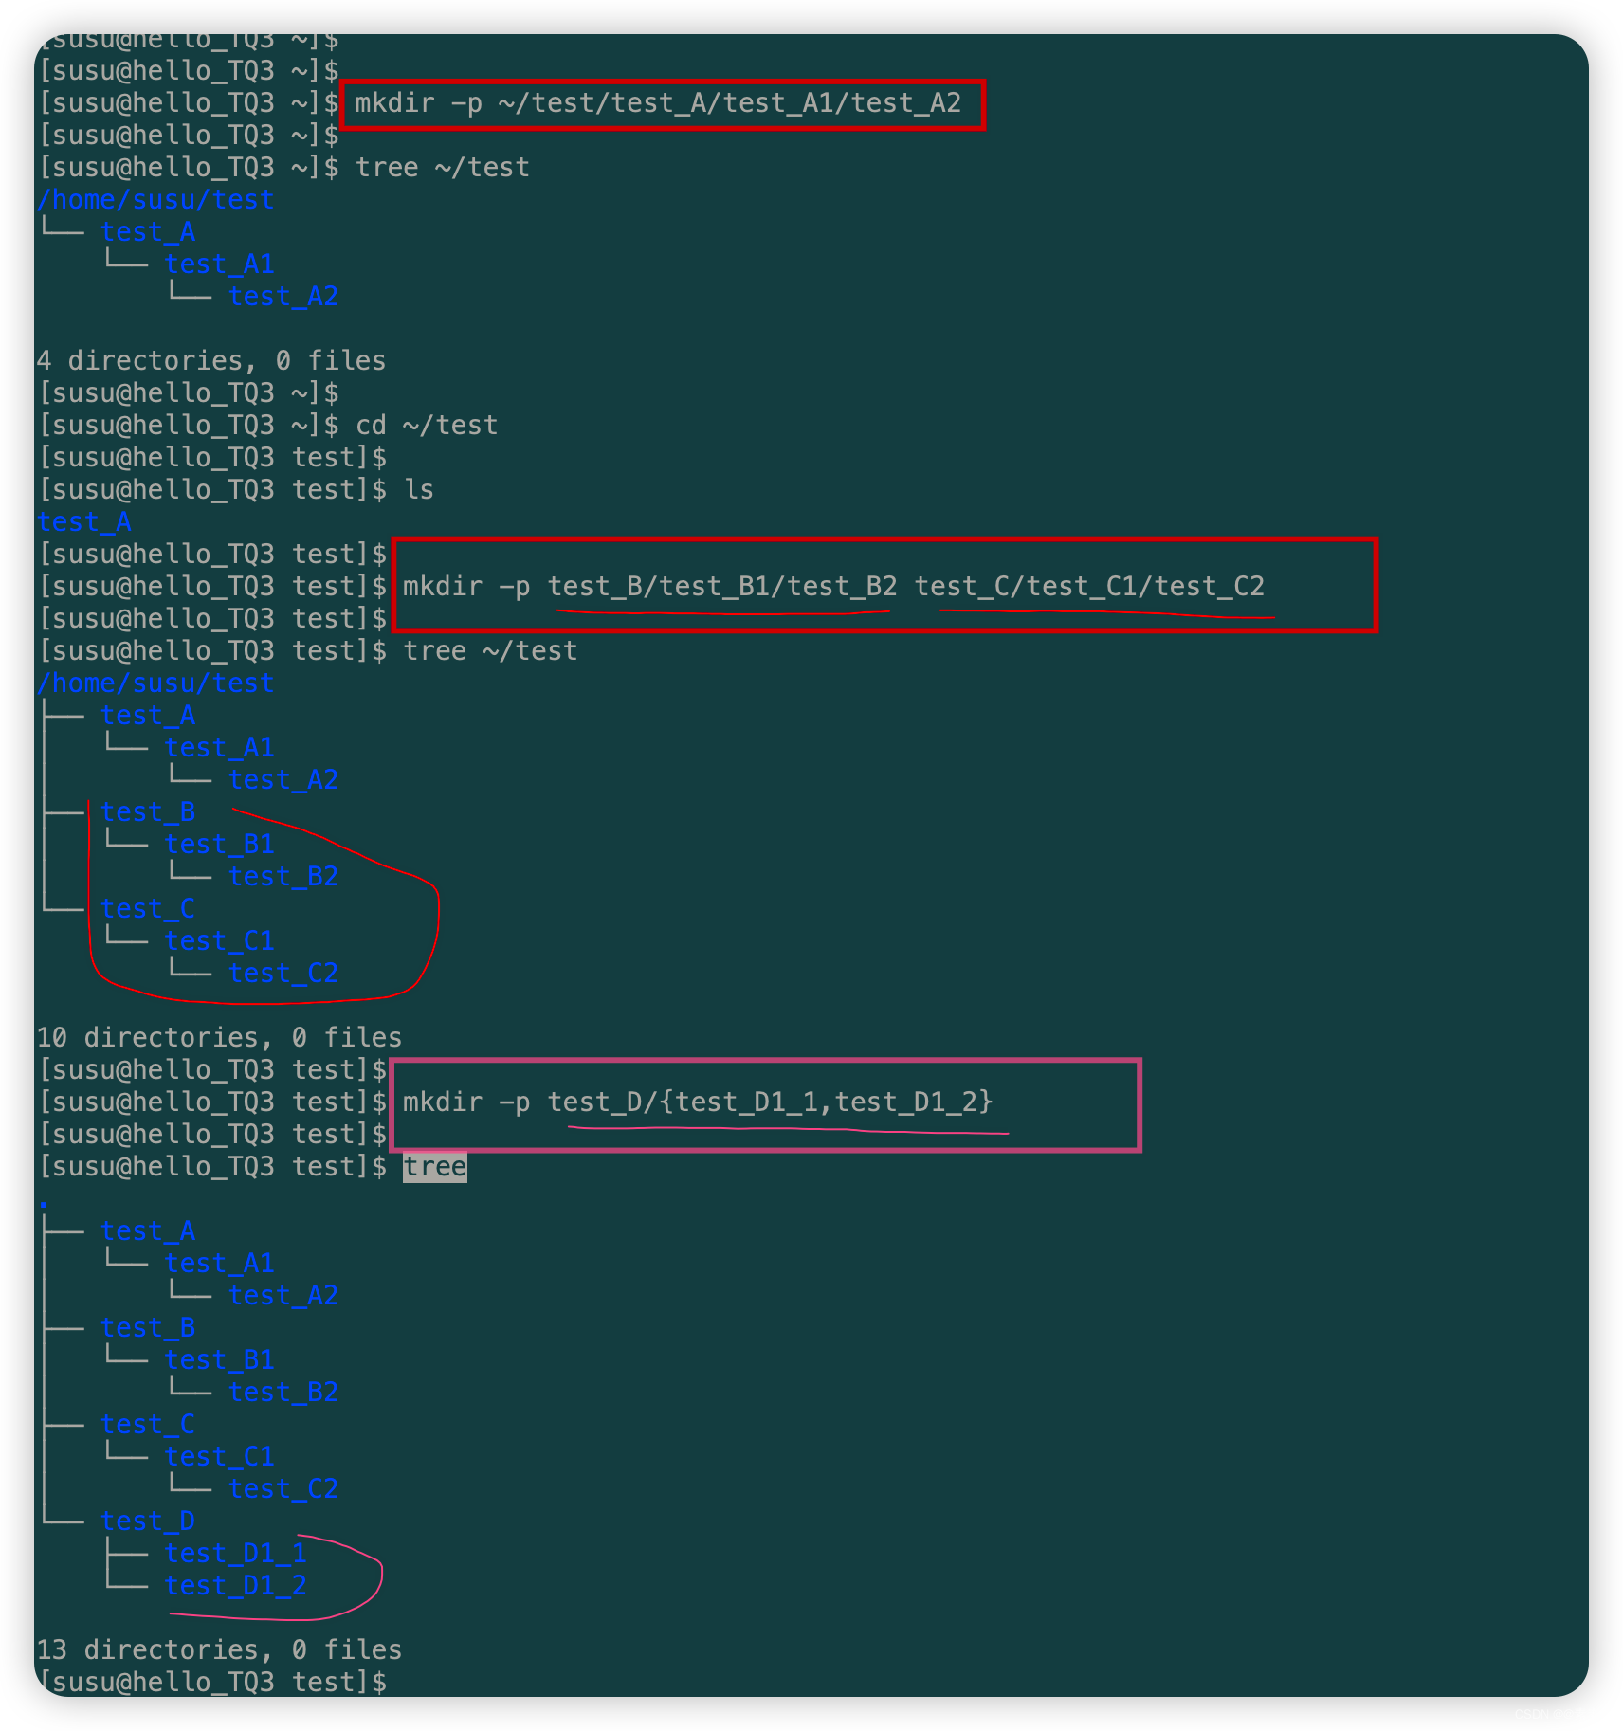Click the test_A output directly below ls

[x=84, y=522]
